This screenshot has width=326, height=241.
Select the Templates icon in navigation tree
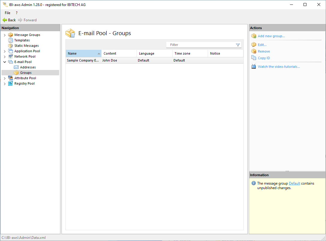(11, 40)
